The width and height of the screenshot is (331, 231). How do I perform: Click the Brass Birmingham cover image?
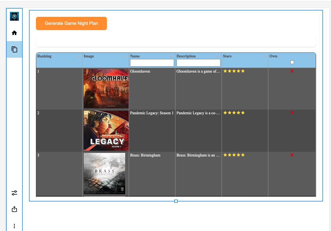point(104,174)
